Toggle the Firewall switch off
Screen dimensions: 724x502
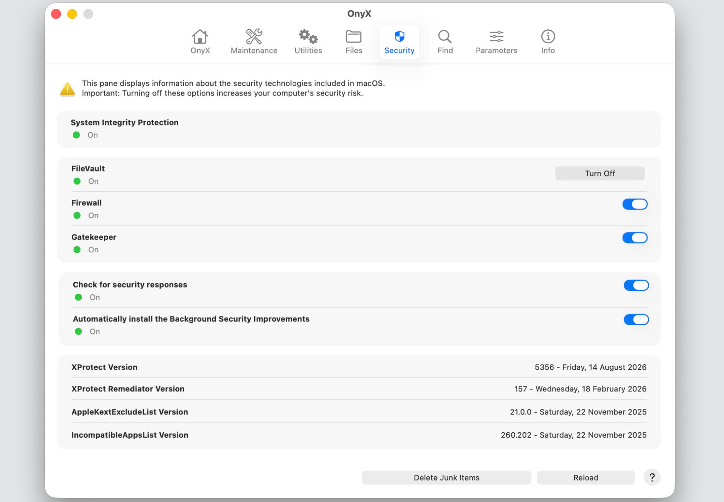point(635,204)
